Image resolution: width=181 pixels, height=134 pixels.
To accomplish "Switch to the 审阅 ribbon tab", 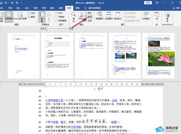I will (x=60, y=8).
